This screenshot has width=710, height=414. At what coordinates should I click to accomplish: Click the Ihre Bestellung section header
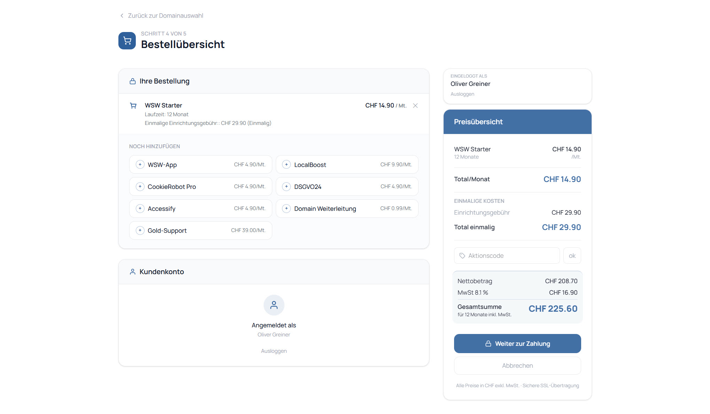tap(164, 81)
